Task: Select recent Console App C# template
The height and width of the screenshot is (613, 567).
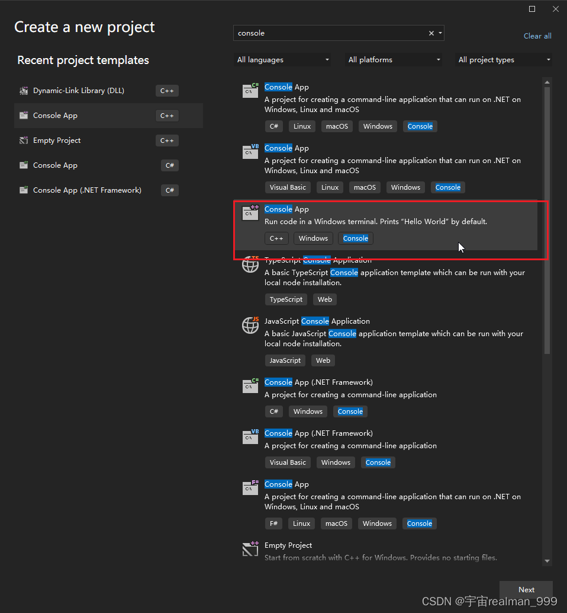Action: pos(108,165)
